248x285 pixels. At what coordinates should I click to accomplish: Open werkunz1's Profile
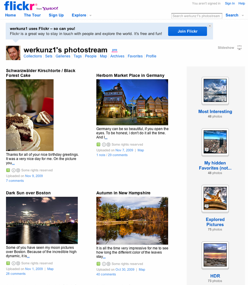[x=151, y=56]
